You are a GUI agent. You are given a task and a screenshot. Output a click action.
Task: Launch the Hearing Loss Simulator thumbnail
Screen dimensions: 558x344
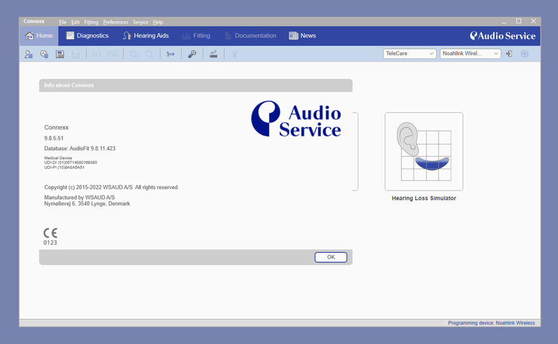[424, 152]
